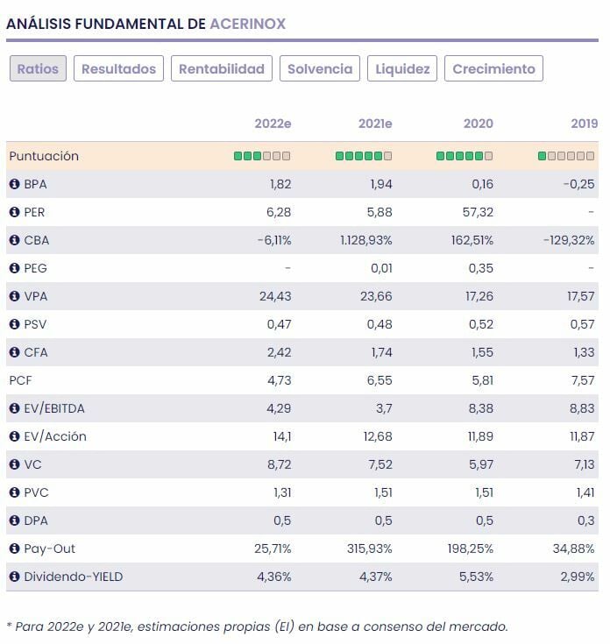Click the Dividendo-YIELD info icon
The width and height of the screenshot is (610, 644).
[x=14, y=577]
